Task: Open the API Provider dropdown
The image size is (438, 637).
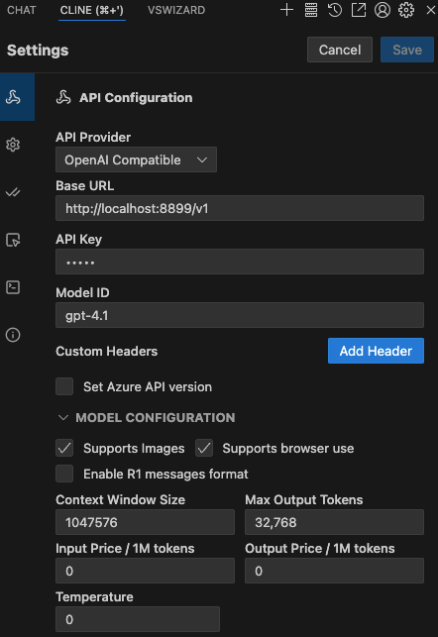Action: point(136,159)
